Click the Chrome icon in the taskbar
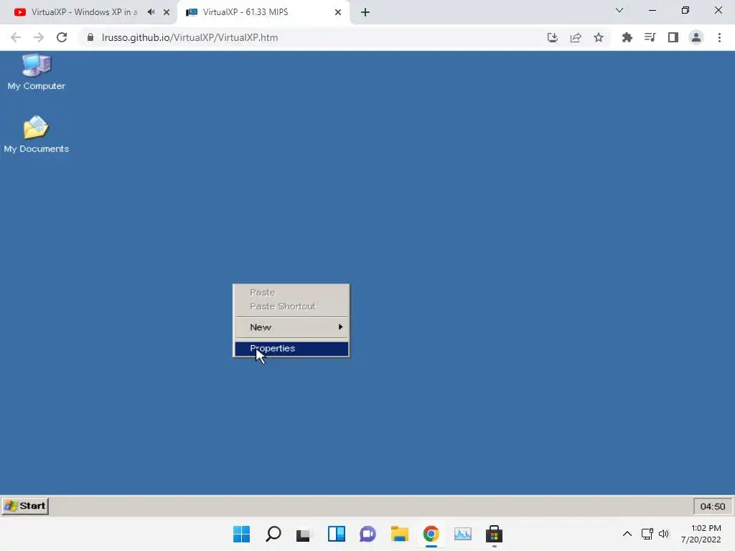 (x=431, y=534)
